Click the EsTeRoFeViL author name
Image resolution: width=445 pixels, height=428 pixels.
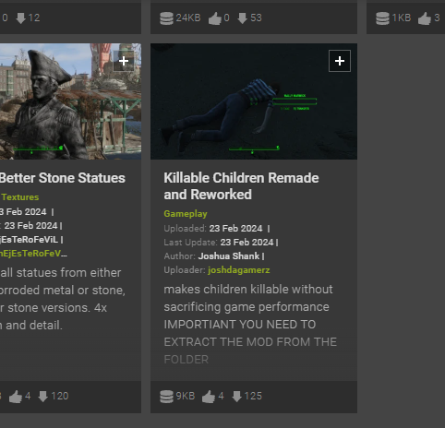30,240
